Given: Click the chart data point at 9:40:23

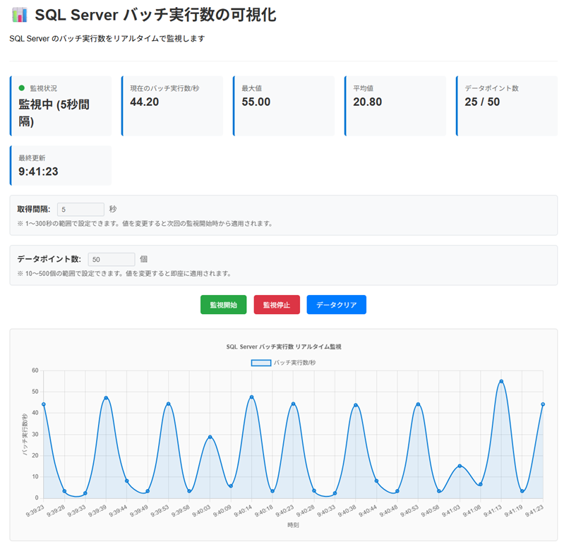Looking at the screenshot, I should pyautogui.click(x=293, y=404).
